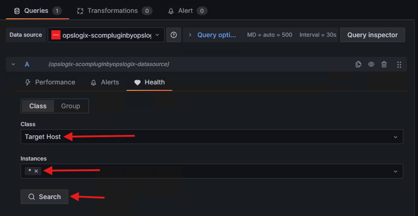Grab the query row drag handle icon
Viewport: 418px width, 216px height.
click(399, 64)
